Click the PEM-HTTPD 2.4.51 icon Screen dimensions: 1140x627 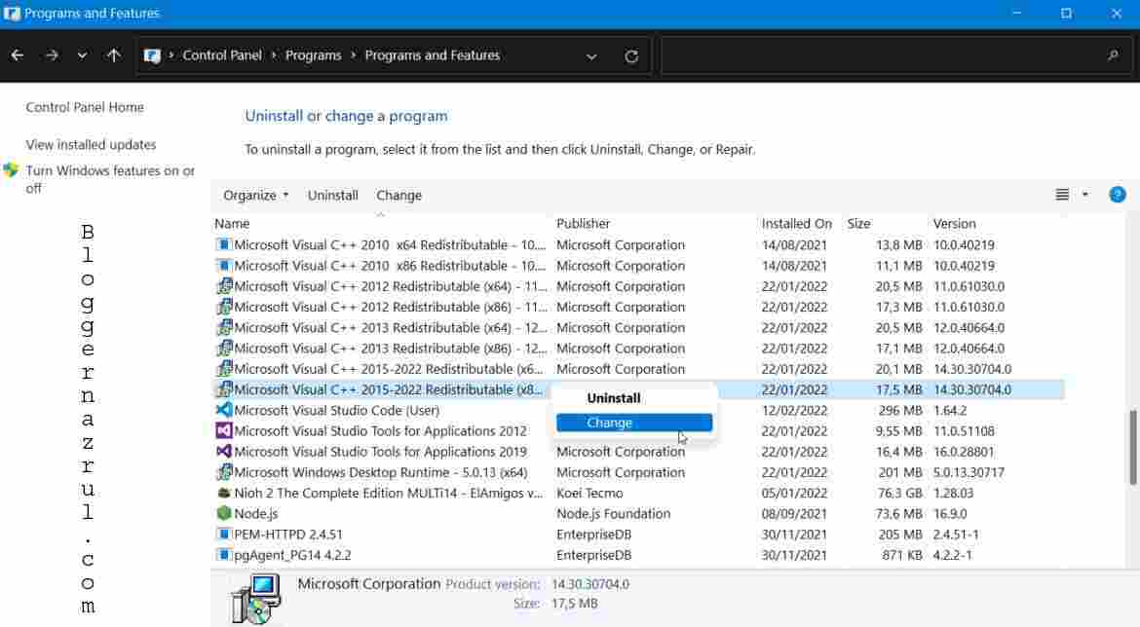point(224,534)
